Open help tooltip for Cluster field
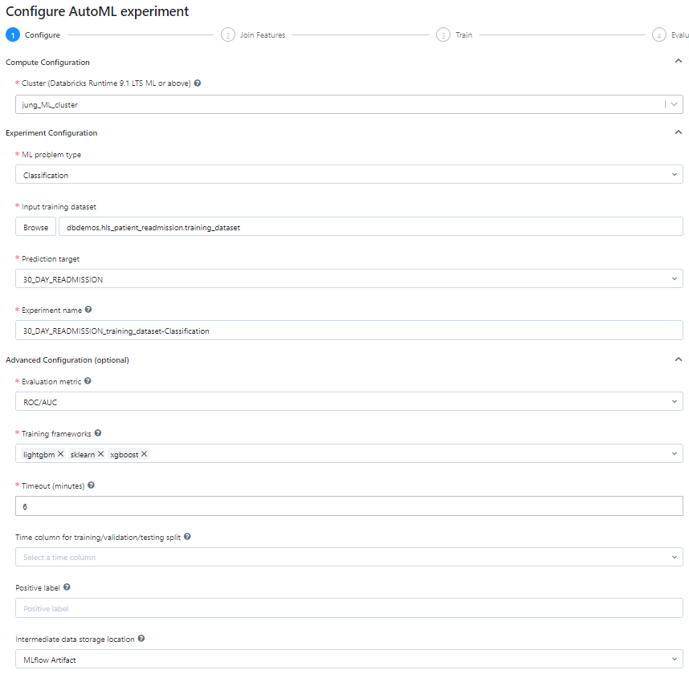The height and width of the screenshot is (674, 689). click(x=198, y=83)
